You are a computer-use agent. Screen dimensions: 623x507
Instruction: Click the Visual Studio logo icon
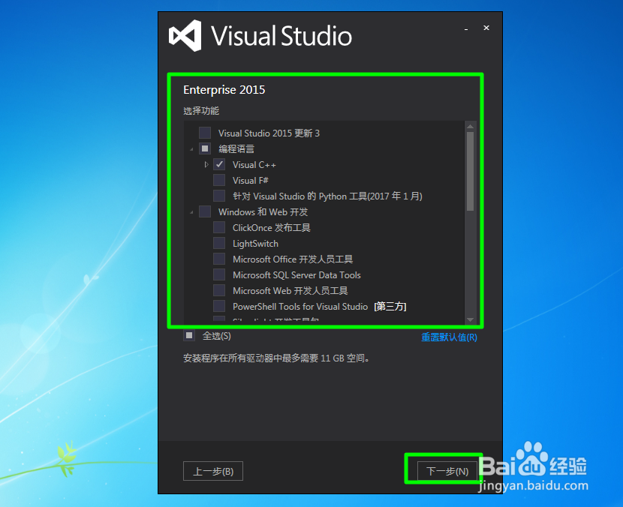tap(185, 36)
